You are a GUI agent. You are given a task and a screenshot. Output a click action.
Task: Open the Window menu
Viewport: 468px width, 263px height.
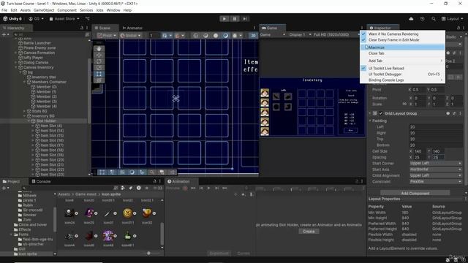113,10
